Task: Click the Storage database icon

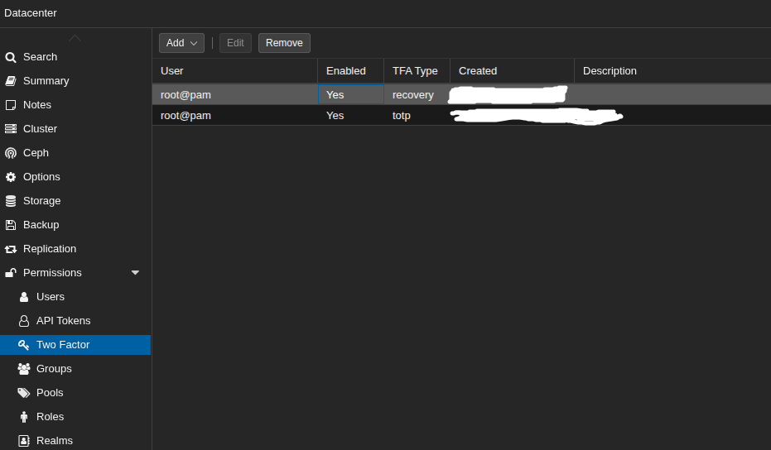Action: pos(10,201)
